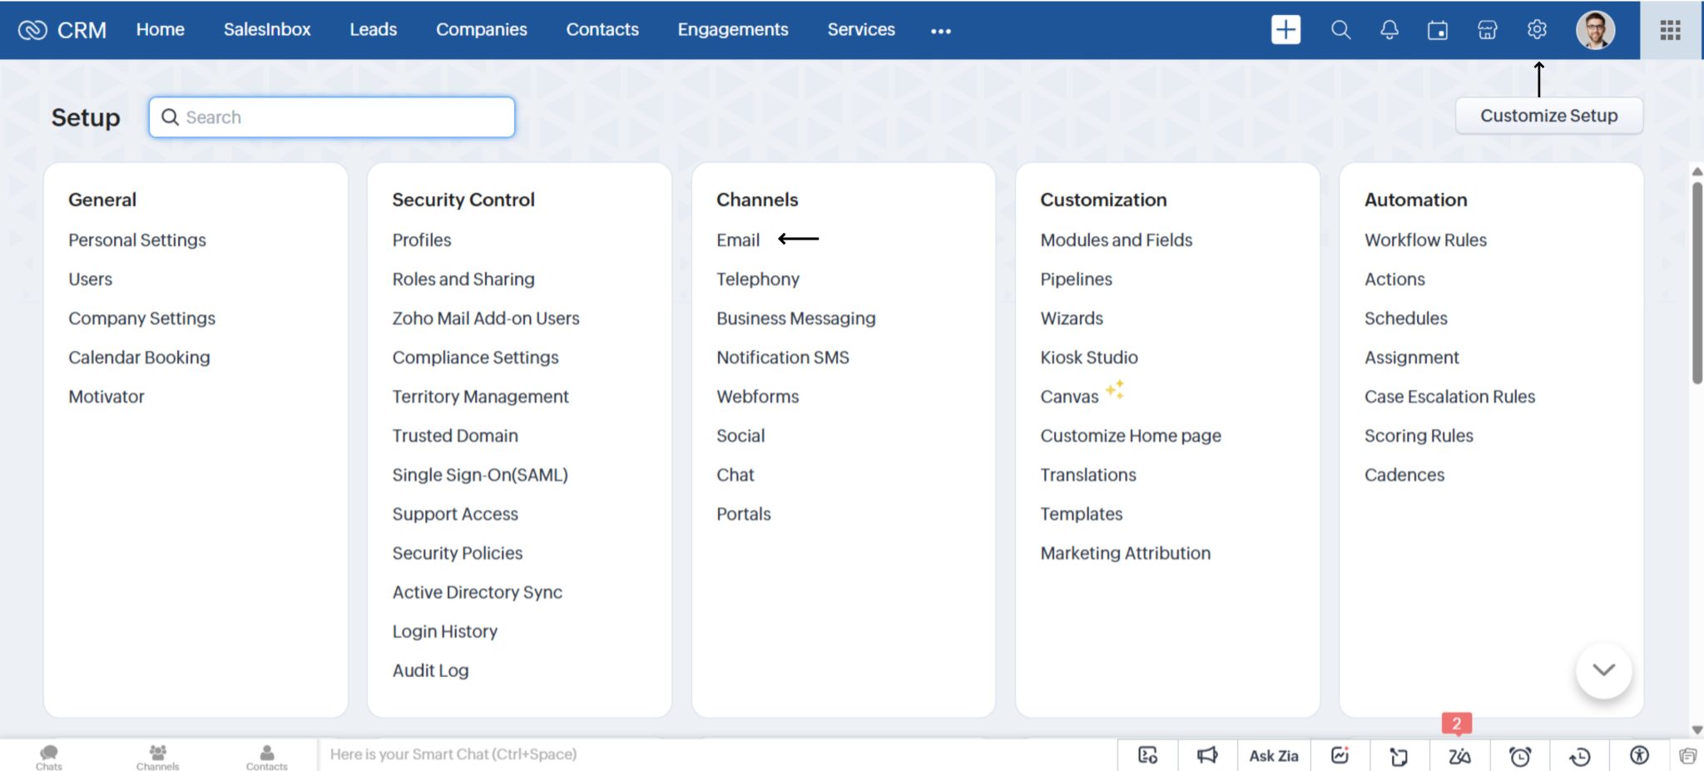Viewport: 1704px width, 771px height.
Task: Open the ellipsis menu in the navigation bar
Action: click(x=939, y=31)
